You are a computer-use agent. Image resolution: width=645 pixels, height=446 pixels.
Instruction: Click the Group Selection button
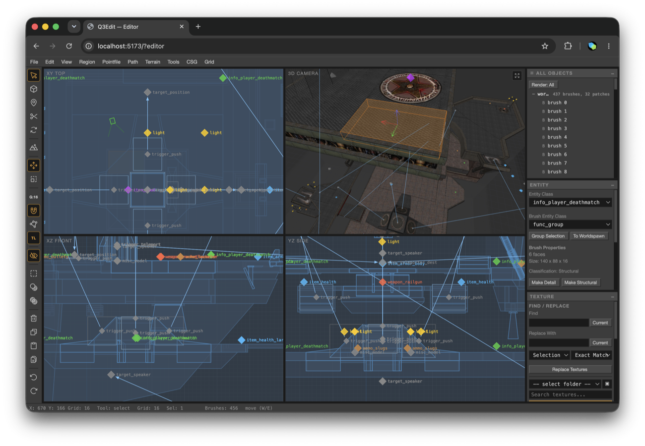coord(548,236)
